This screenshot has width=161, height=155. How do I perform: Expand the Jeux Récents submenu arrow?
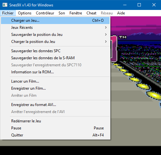pyautogui.click(x=106, y=28)
